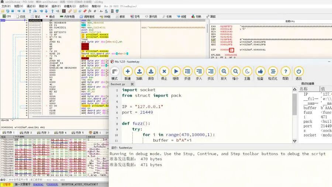Zoom in the Mu editor text
332x187 pixels.
click(224, 73)
